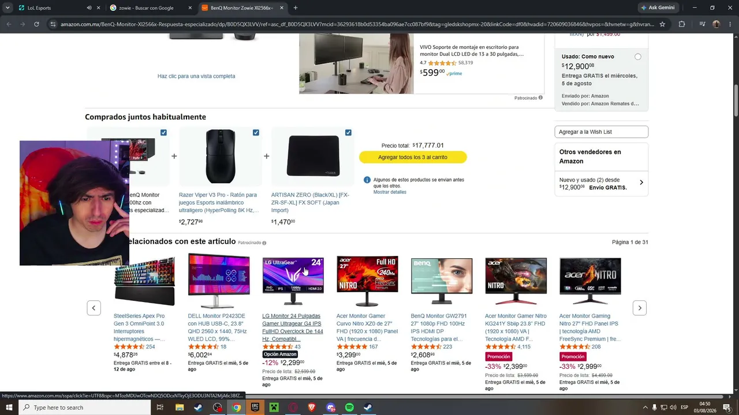
Task: Close the 'zowie - Buscar con Google' tab
Action: (190, 8)
